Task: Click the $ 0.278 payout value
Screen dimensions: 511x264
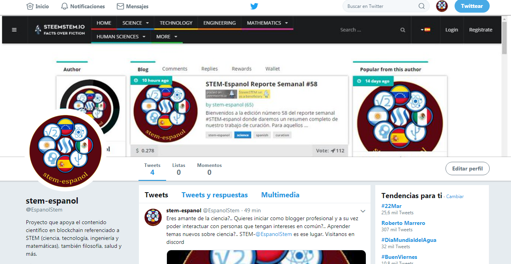Action: pos(145,151)
